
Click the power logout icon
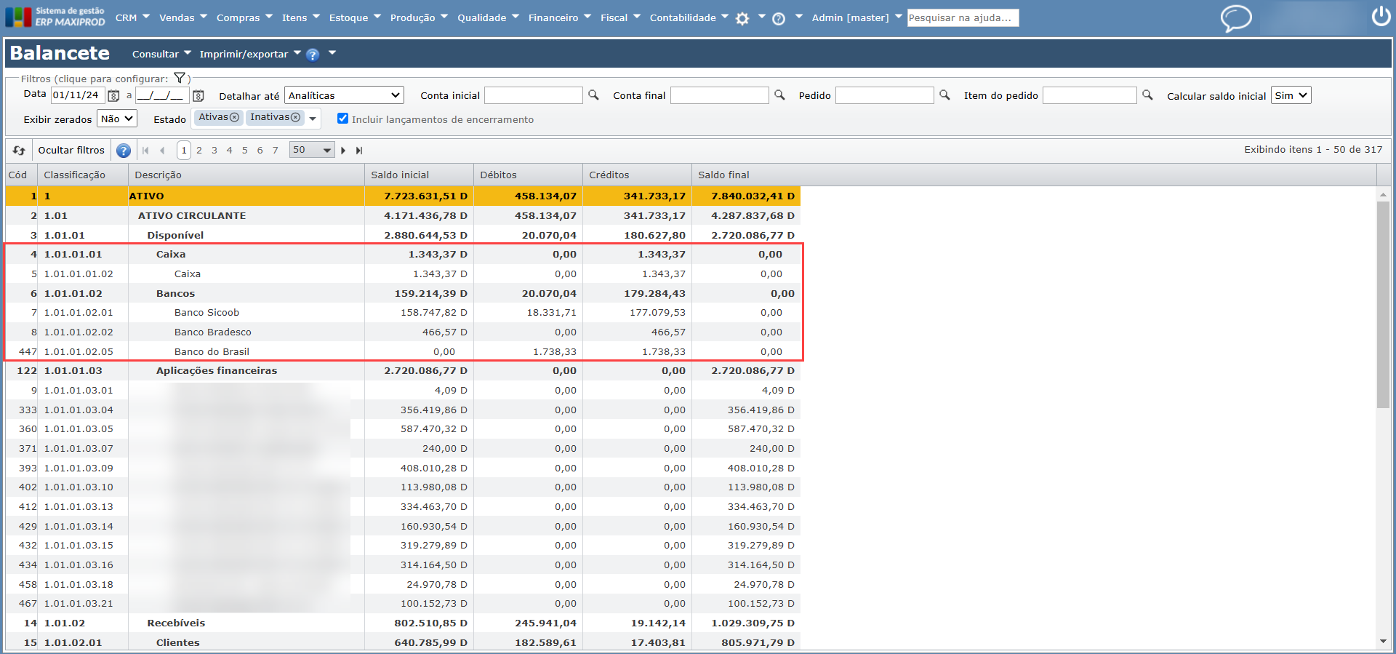pos(1381,17)
